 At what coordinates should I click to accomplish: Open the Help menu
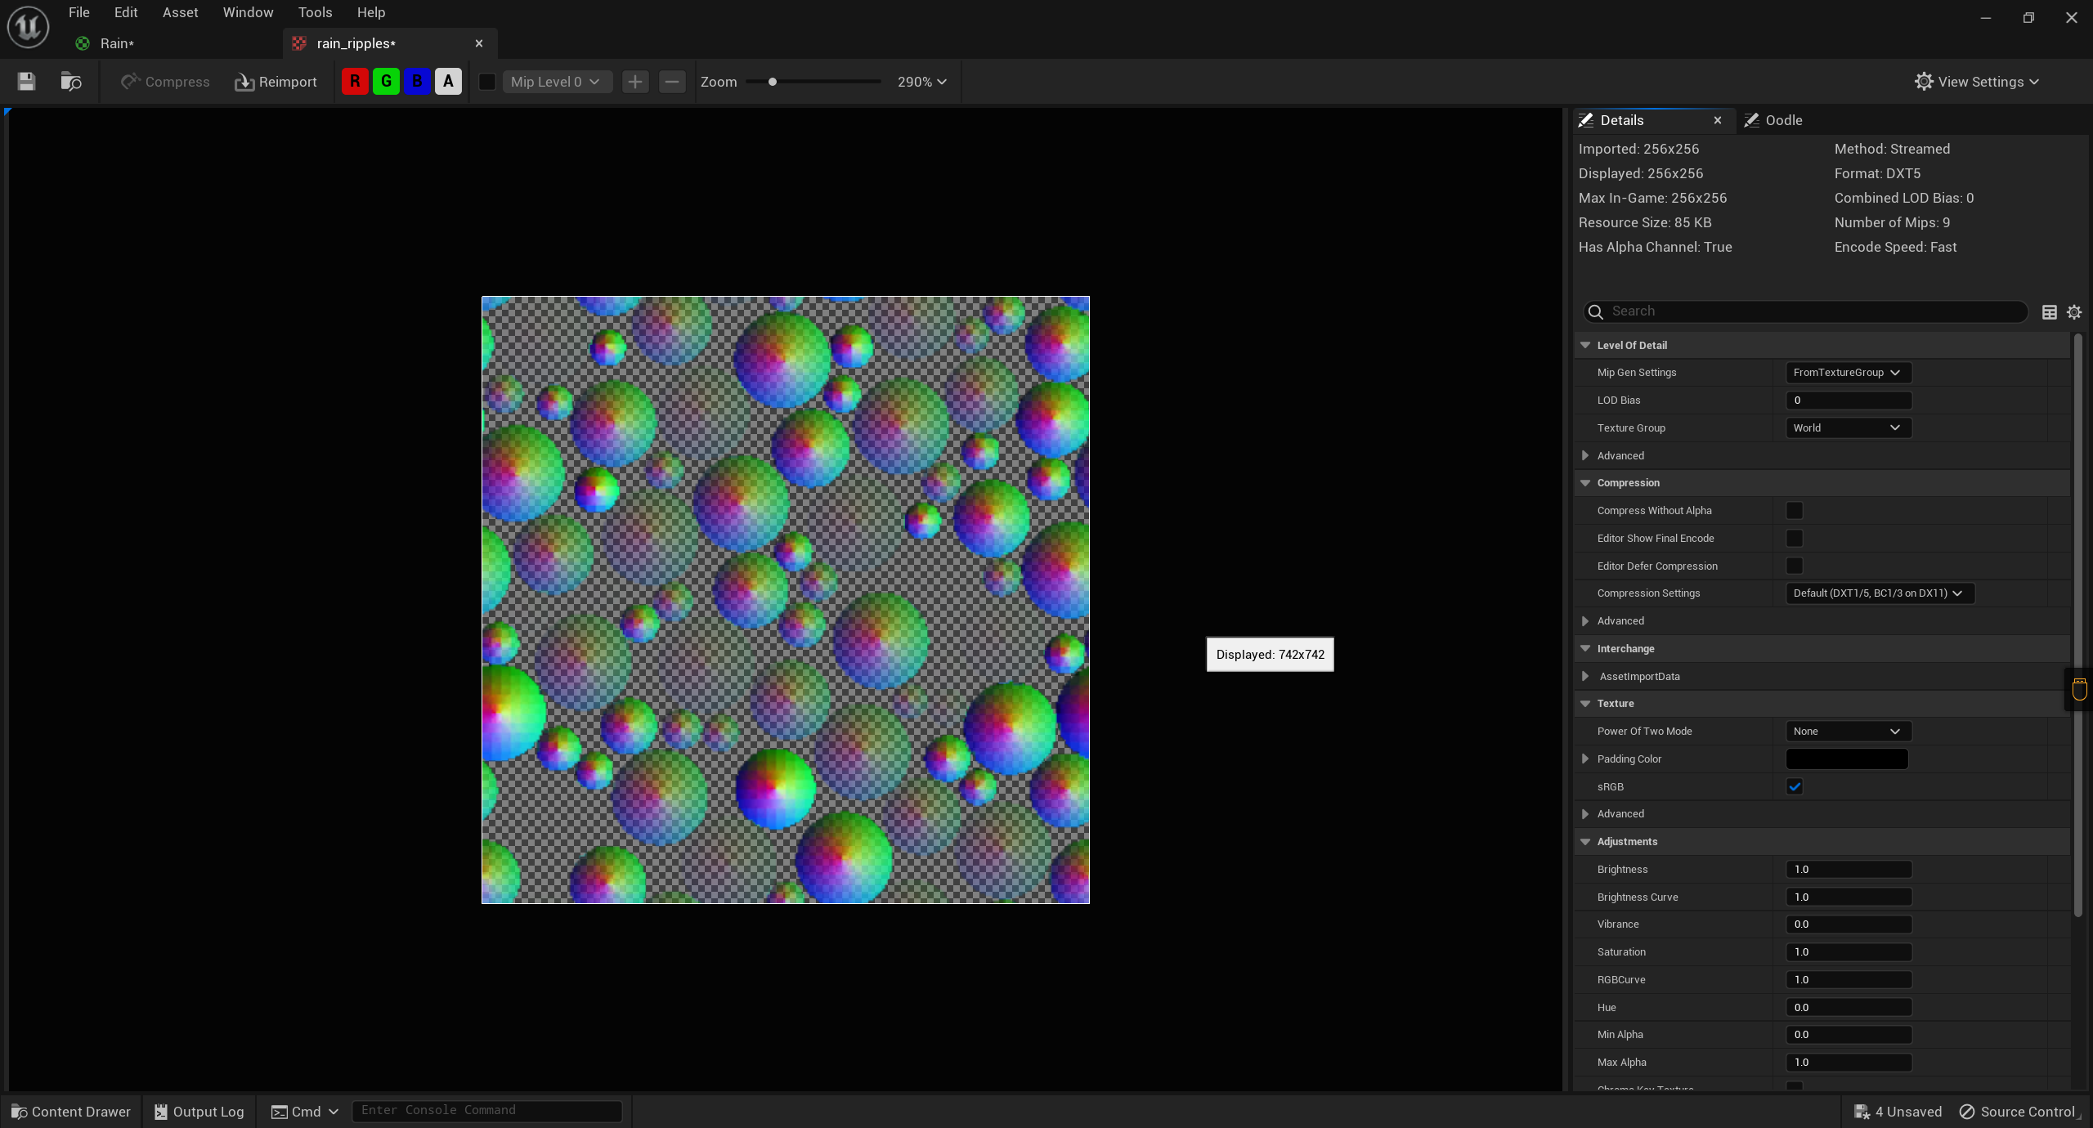pos(370,12)
